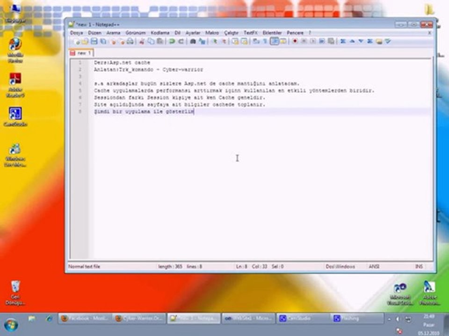Open the TextFX menu
Viewport: 449px width, 336px height.
click(x=251, y=33)
